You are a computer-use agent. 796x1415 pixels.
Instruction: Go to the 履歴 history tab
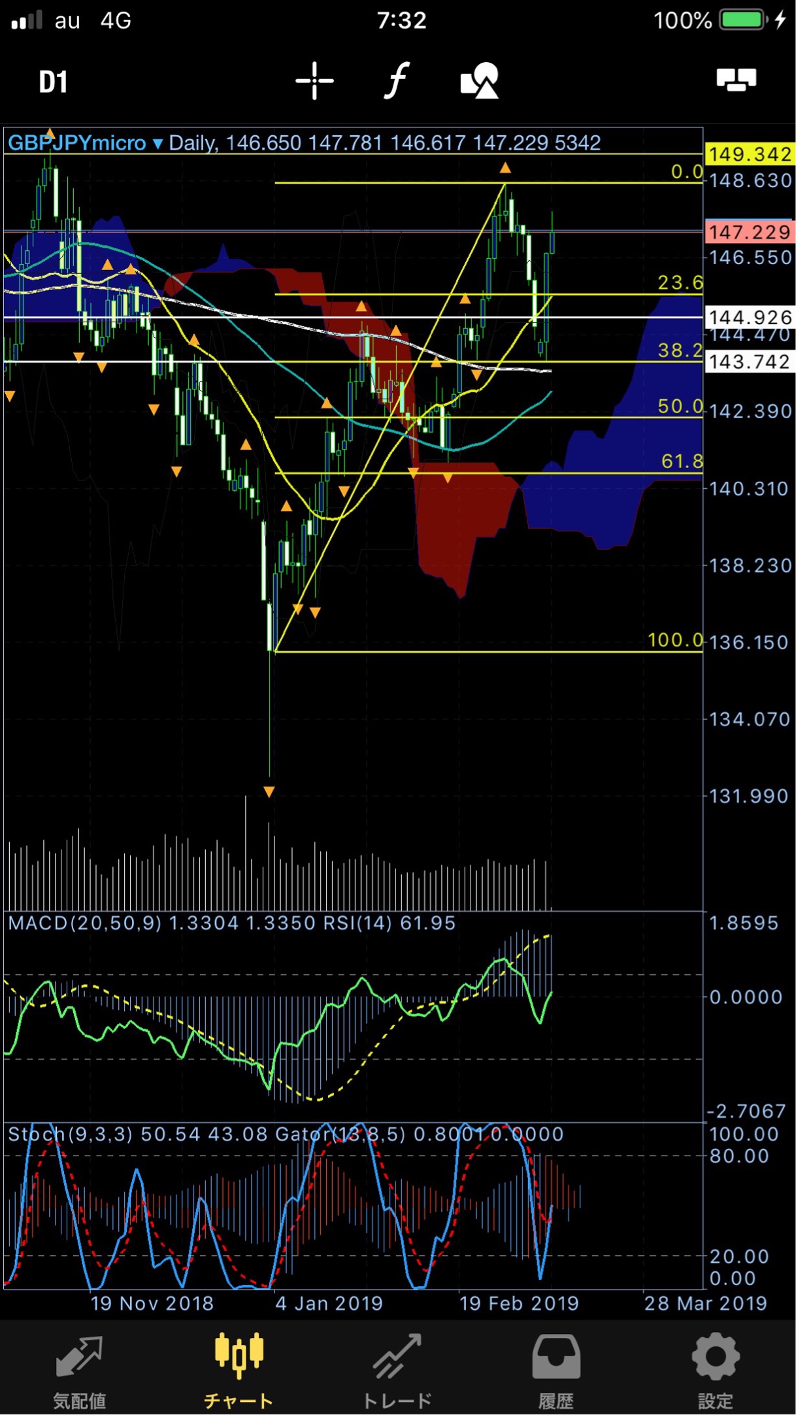[x=556, y=1373]
